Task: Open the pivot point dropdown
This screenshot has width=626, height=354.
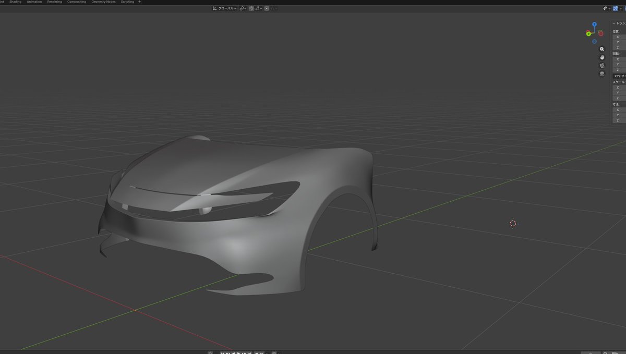Action: (243, 8)
